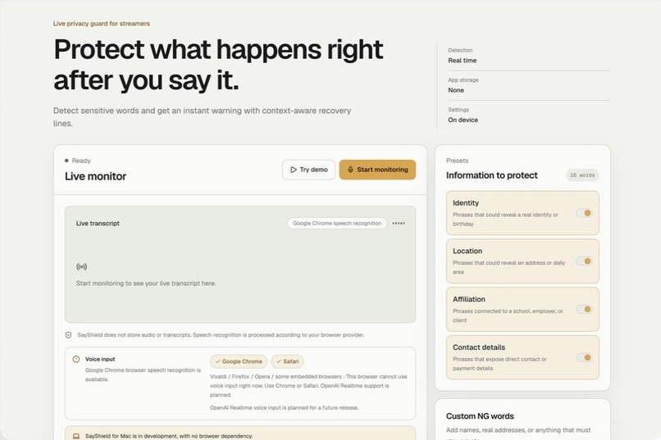Click the Try demo button
This screenshot has height=440, width=661.
308,170
